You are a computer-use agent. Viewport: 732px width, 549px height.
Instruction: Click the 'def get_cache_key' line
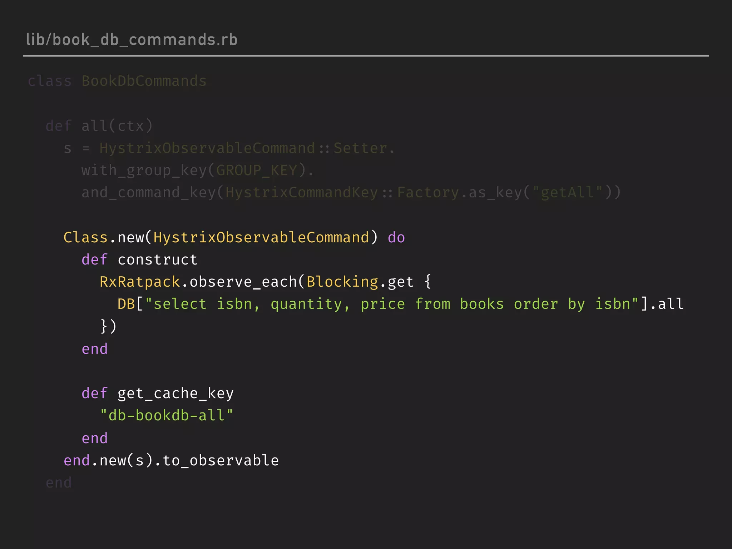point(158,394)
